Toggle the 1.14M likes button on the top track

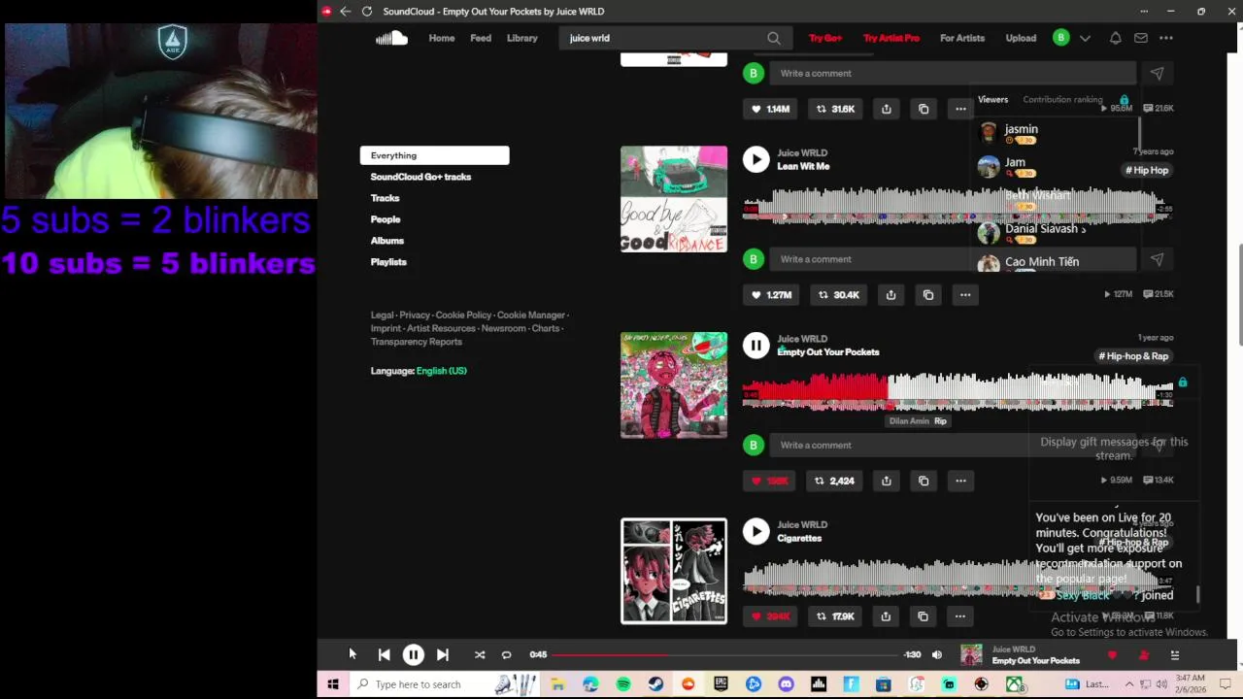771,109
